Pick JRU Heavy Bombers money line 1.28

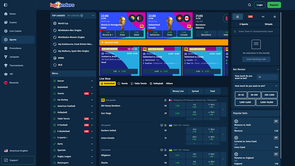point(177,106)
